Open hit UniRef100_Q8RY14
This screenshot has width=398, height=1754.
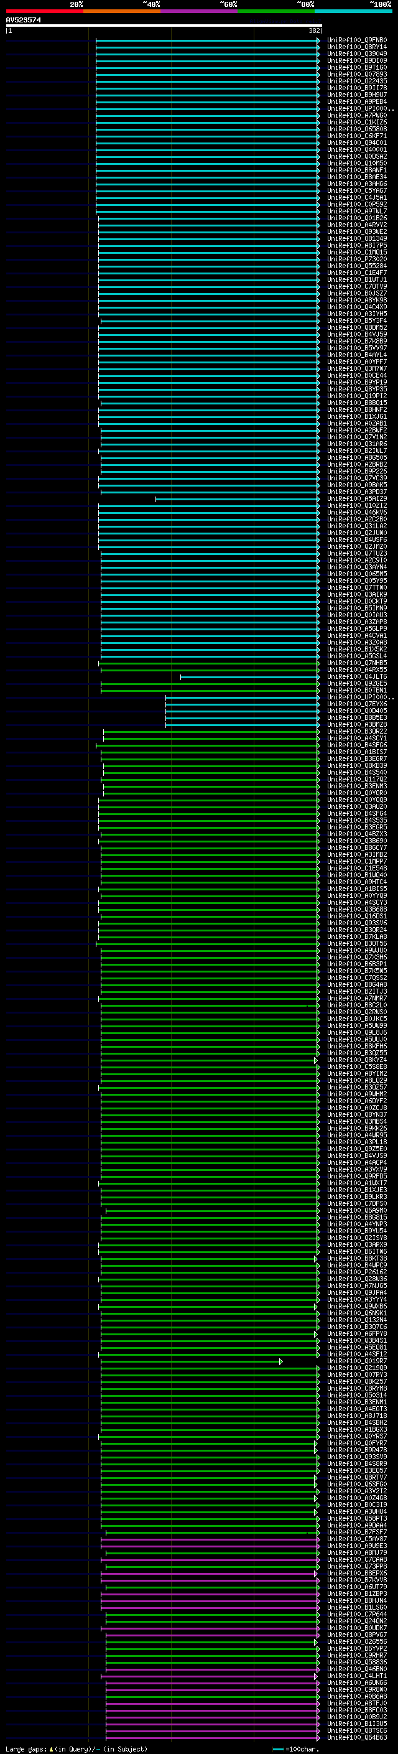coord(357,47)
